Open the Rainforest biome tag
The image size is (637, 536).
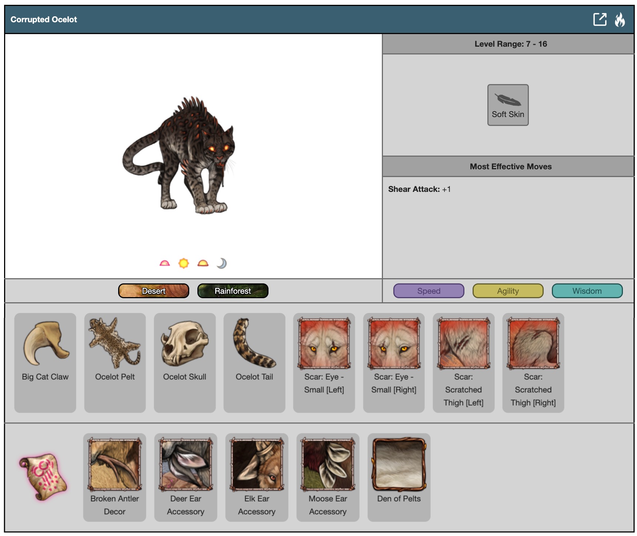233,291
